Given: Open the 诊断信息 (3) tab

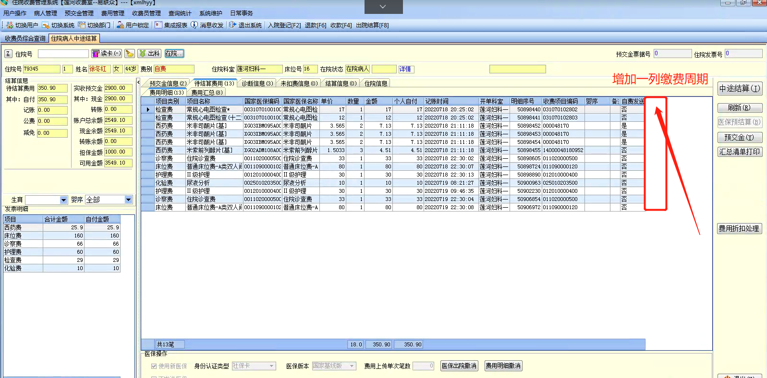Looking at the screenshot, I should pos(257,83).
